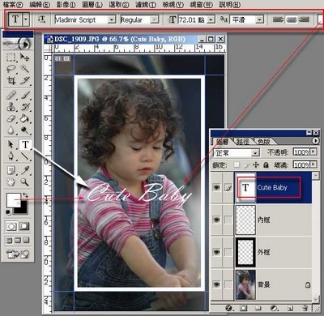Select the 背景 layer thumbnail
This screenshot has height=316, width=324.
245,284
